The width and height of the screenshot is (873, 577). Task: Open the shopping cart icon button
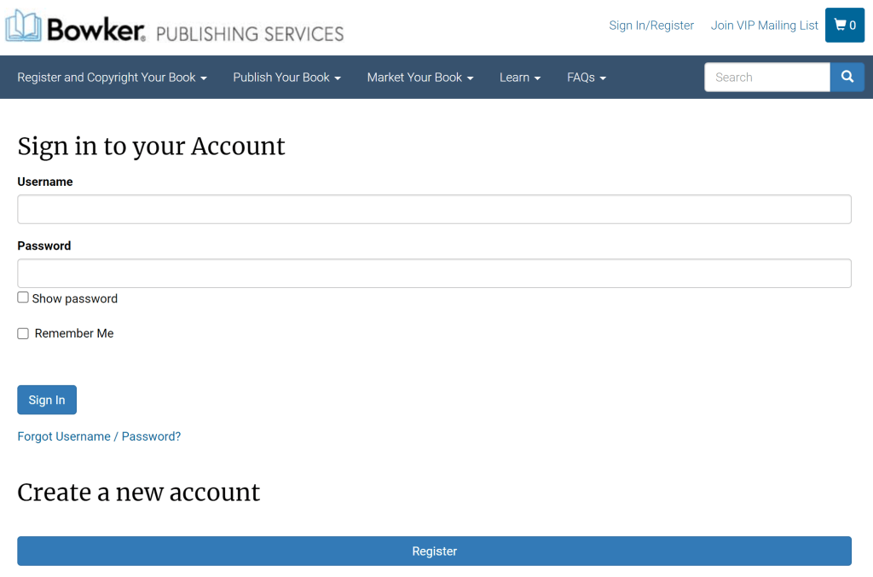[845, 26]
